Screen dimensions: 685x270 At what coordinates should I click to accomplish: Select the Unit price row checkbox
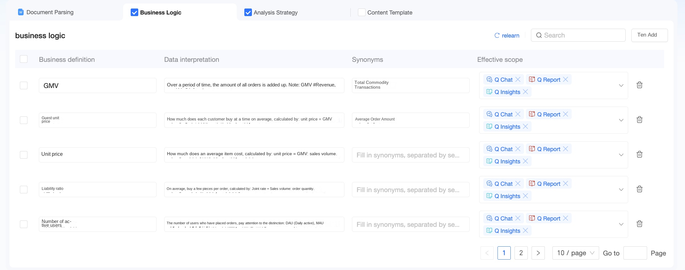[24, 155]
